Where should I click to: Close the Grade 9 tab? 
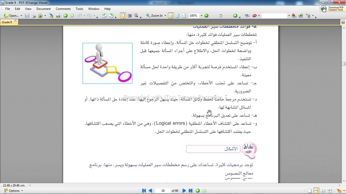coord(15,21)
